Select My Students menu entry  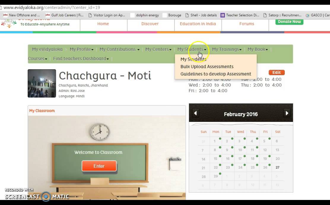point(193,59)
